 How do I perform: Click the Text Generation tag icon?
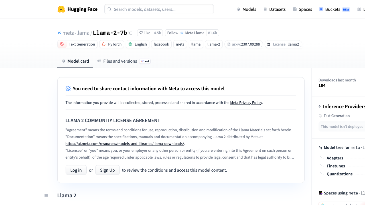pyautogui.click(x=62, y=44)
